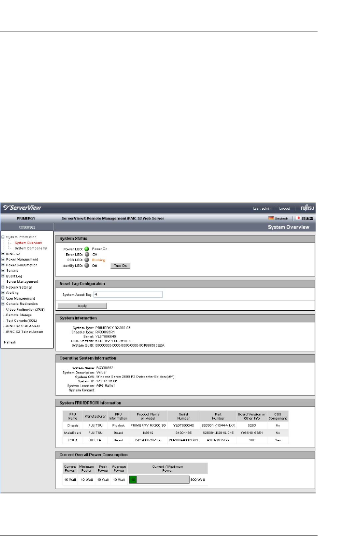Click the Logout link
Screen dimensions: 347x550
pos(285,208)
